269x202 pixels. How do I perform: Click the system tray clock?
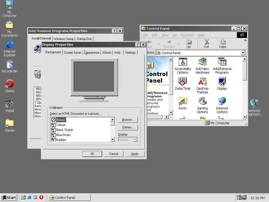coord(257,198)
